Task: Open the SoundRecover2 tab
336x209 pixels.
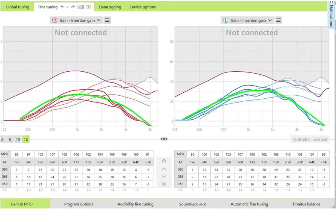Action: [x=192, y=204]
